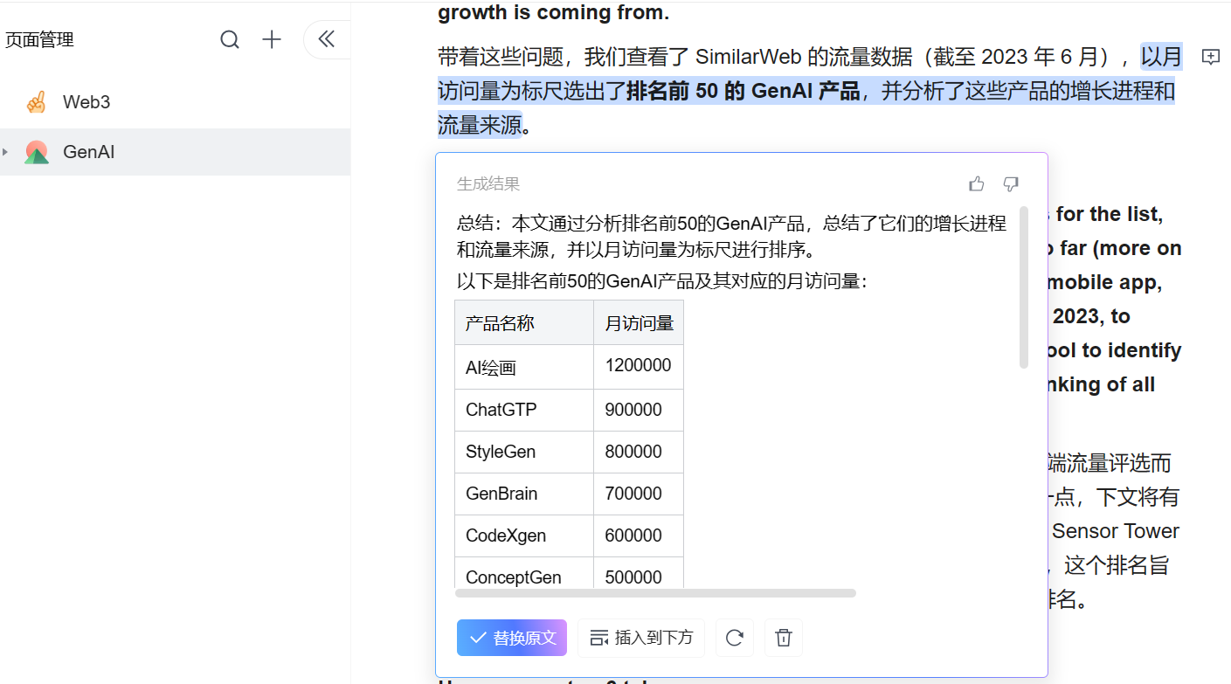Click the horizontal scrollbar under the table

(655, 593)
